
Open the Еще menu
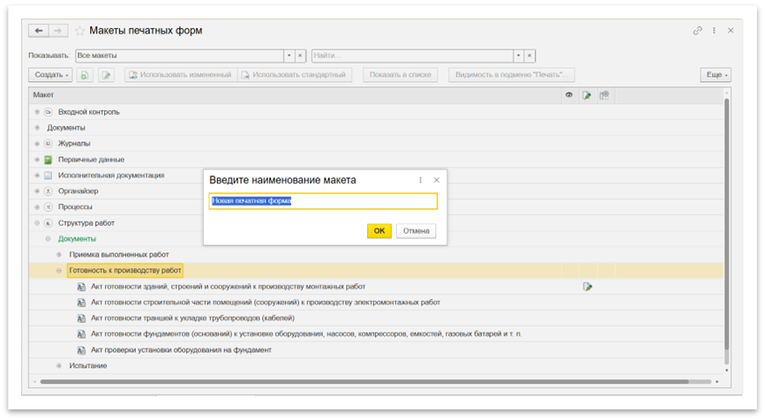click(716, 75)
